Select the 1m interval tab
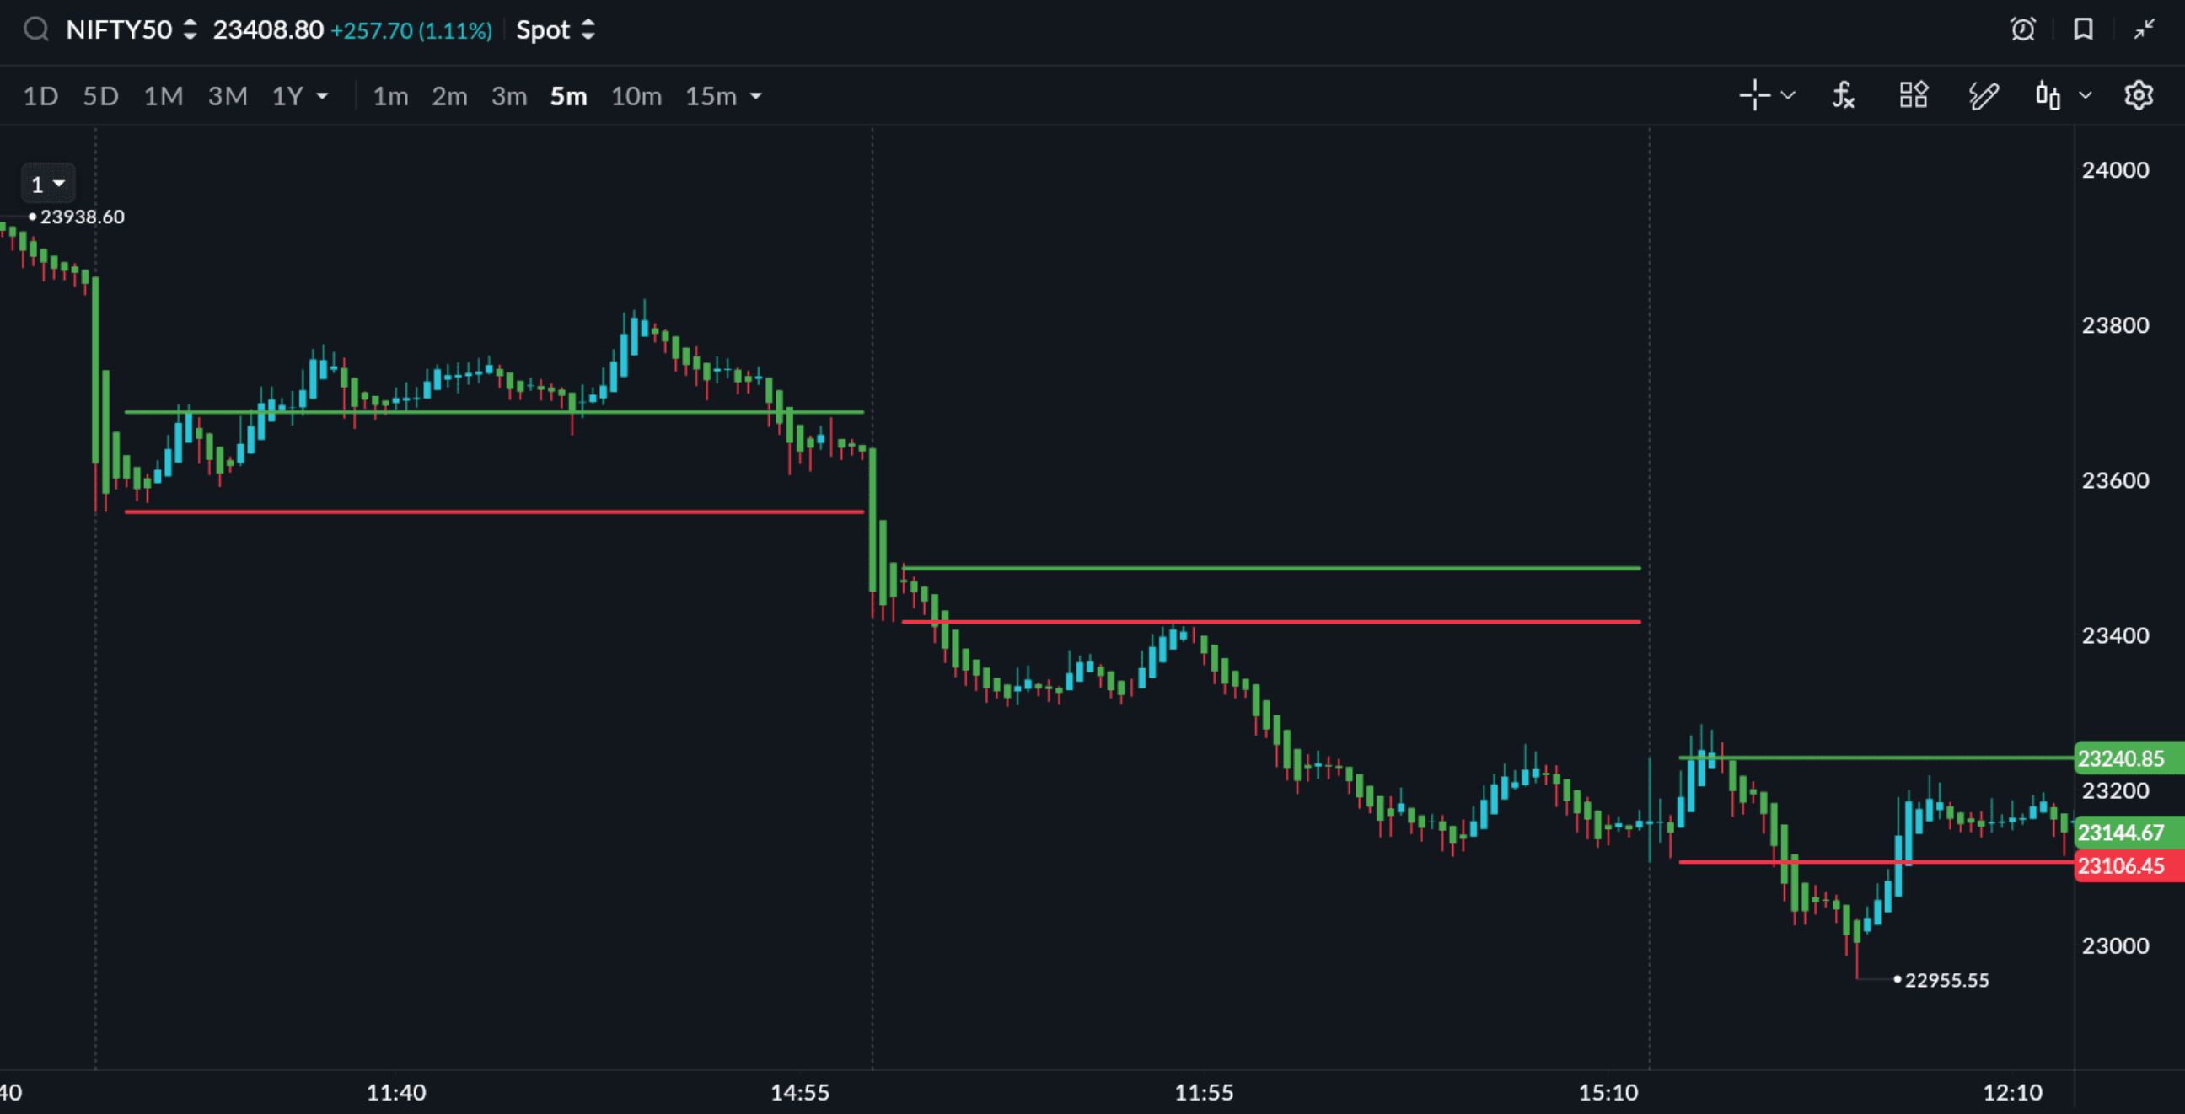Viewport: 2185px width, 1114px height. click(x=390, y=97)
